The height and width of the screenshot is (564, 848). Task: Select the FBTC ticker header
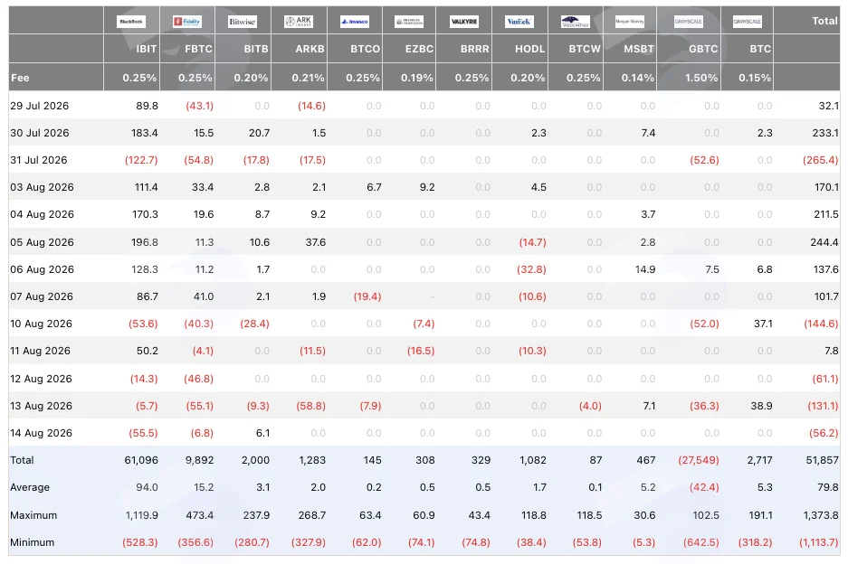click(198, 49)
